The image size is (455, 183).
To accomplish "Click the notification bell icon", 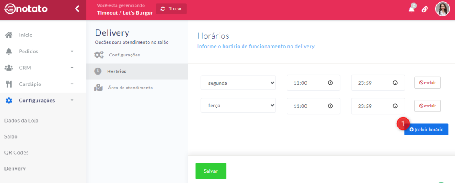I will tap(411, 9).
